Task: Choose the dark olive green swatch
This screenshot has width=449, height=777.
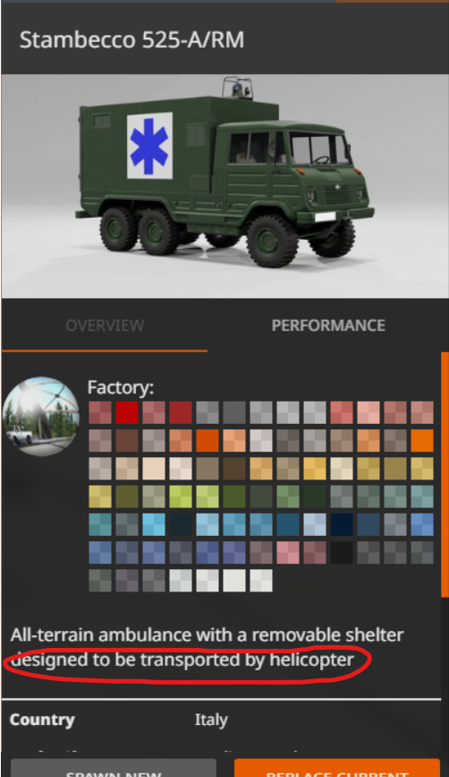Action: [127, 496]
